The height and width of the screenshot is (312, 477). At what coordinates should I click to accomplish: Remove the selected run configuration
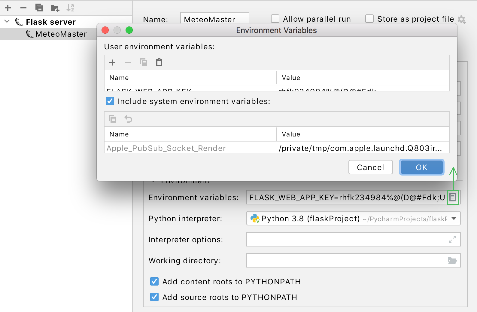[23, 8]
